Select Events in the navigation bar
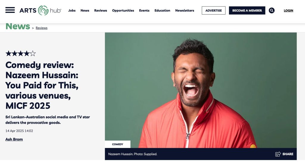305x167 pixels. point(144,10)
